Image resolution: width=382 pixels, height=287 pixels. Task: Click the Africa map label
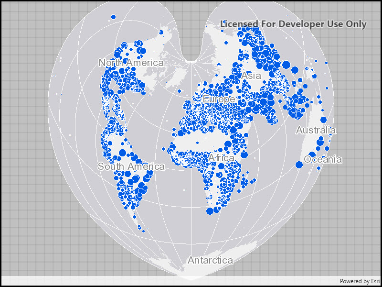[x=221, y=158]
